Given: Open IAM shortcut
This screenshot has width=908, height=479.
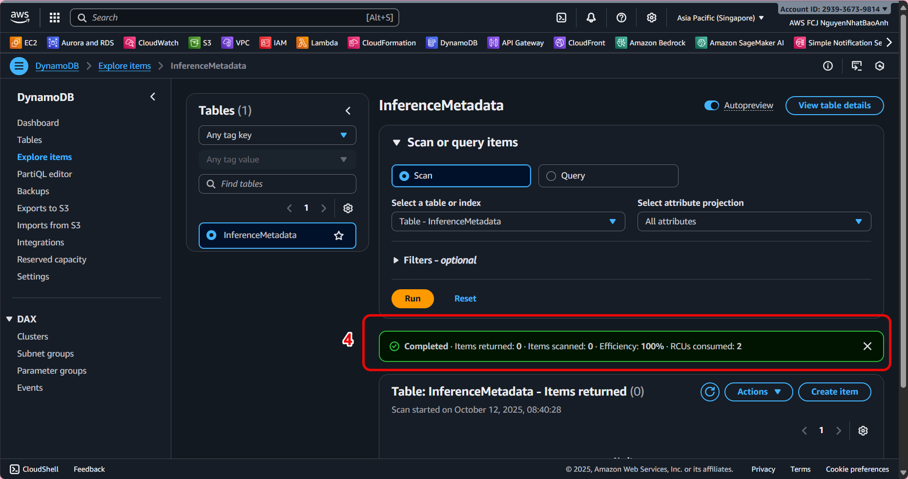Looking at the screenshot, I should coord(273,43).
